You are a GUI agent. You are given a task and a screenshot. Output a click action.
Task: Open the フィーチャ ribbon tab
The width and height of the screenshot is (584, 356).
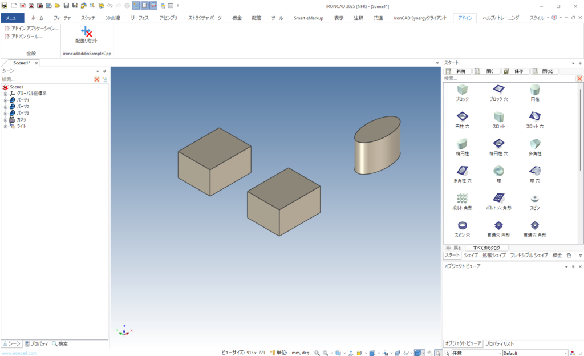[62, 18]
